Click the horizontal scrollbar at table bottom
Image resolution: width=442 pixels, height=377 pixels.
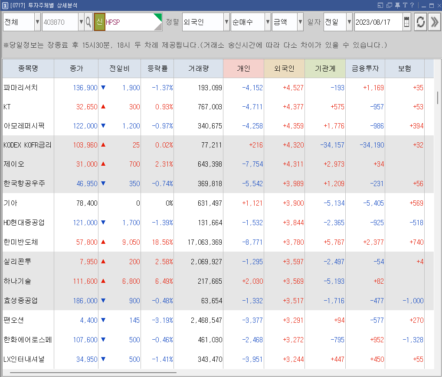tap(93, 373)
